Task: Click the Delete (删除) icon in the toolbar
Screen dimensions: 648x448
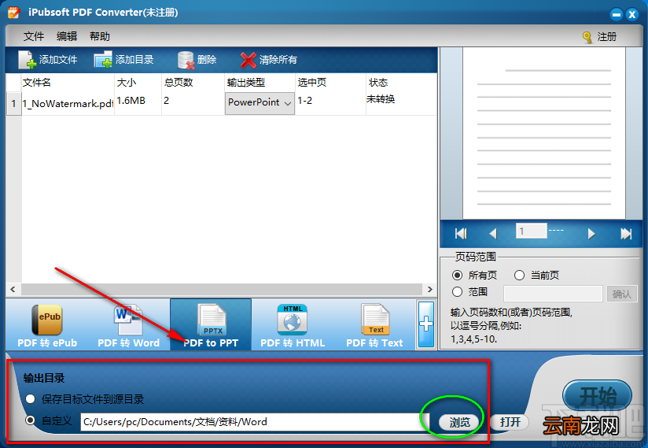Action: [x=186, y=60]
